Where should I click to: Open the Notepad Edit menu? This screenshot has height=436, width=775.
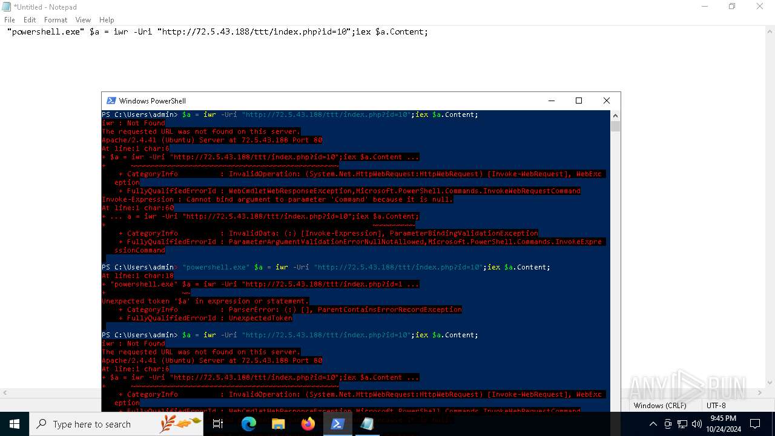pos(30,19)
